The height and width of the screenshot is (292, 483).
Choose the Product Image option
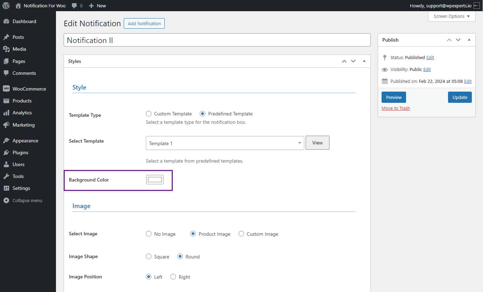193,234
